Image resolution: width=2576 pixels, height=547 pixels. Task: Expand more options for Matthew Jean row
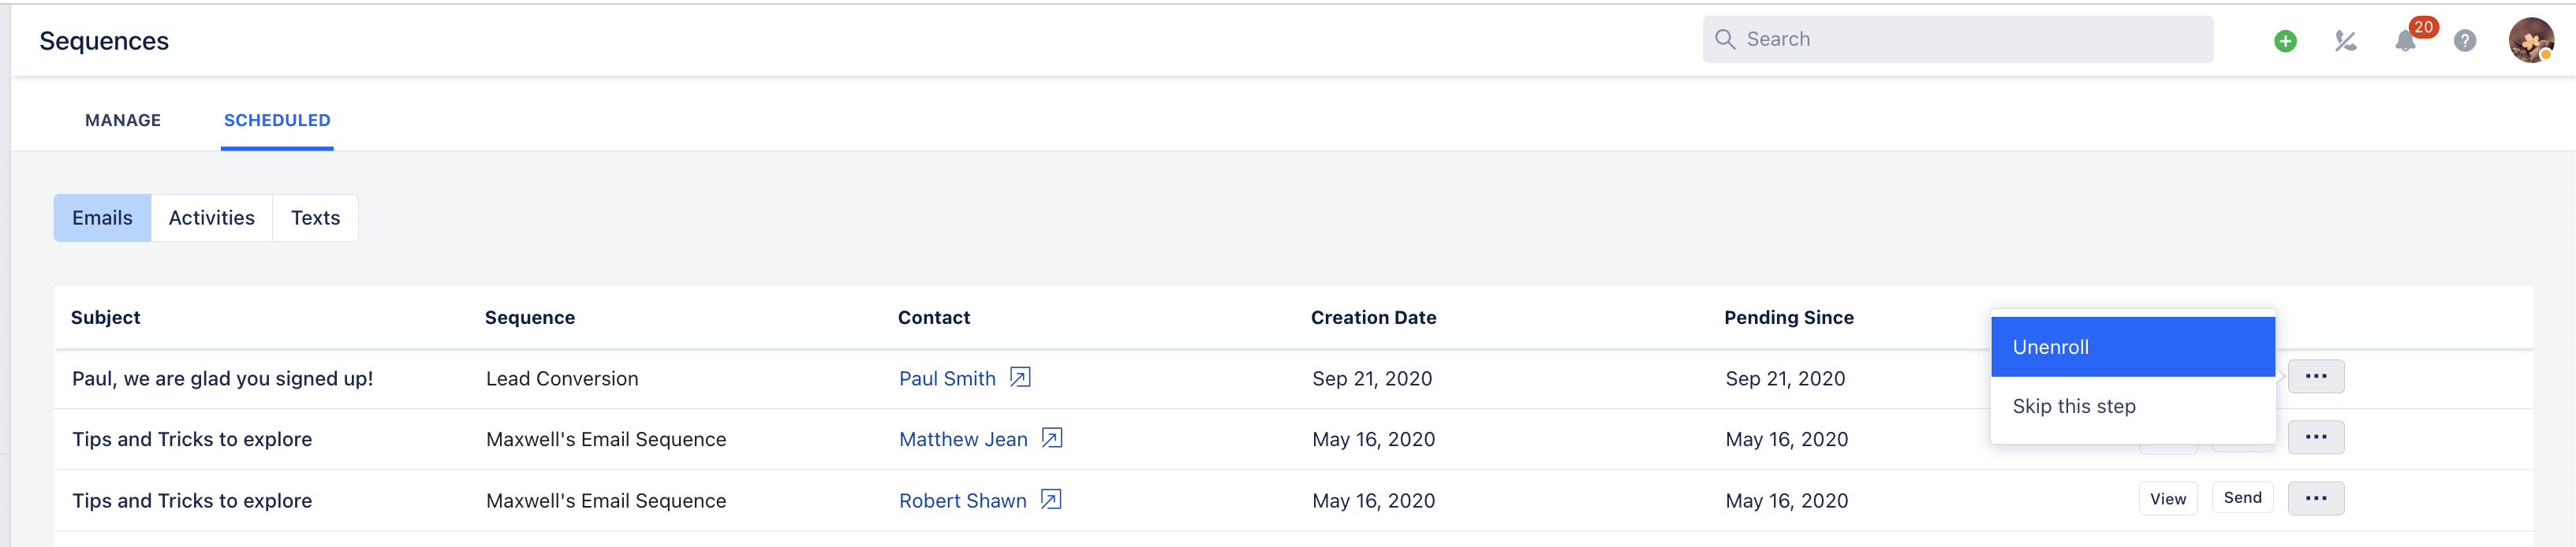2316,437
